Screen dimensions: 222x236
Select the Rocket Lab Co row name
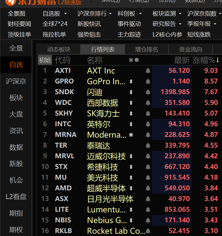(116, 231)
